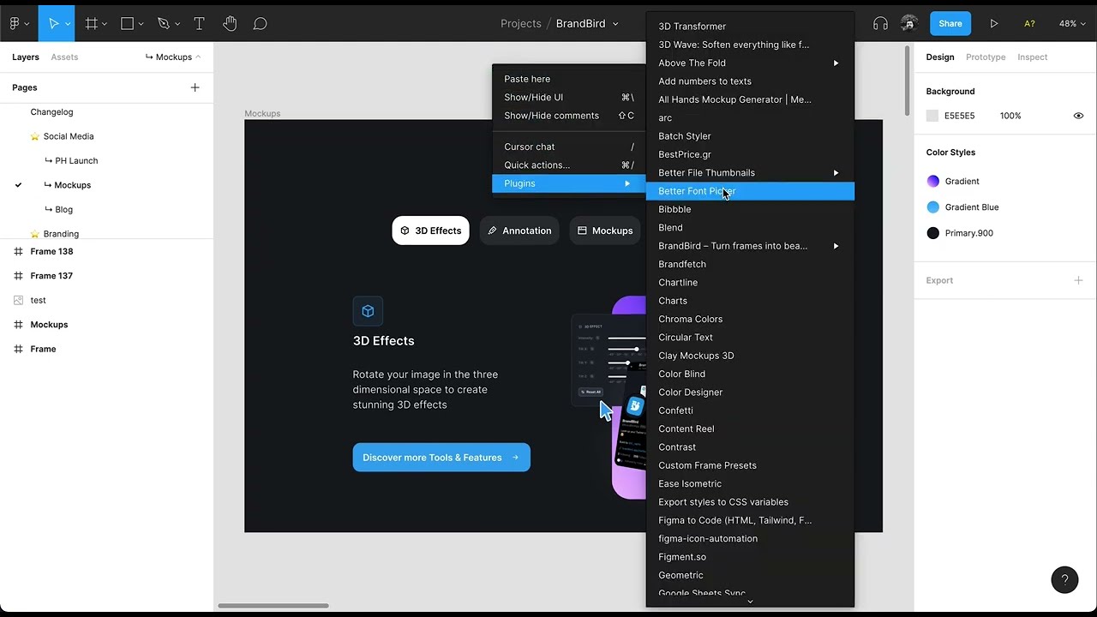Choose Paste here from context menu
This screenshot has height=617, width=1097.
pos(568,79)
